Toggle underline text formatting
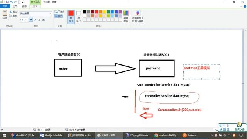The height and width of the screenshot is (139, 247). pos(39,20)
